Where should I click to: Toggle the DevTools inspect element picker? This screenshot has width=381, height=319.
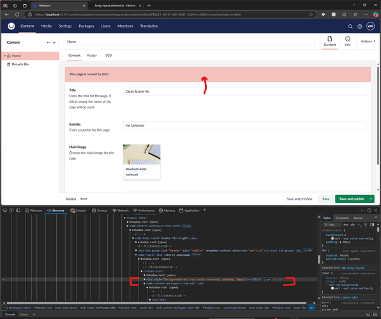pos(5,211)
